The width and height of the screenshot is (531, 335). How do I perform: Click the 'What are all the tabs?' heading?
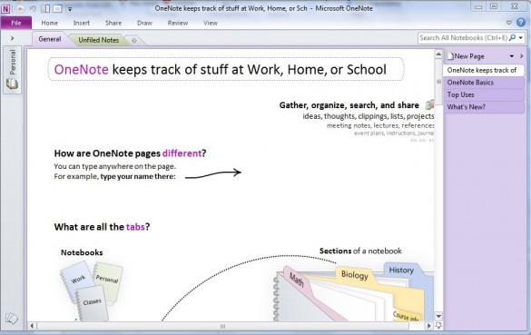coord(102,227)
